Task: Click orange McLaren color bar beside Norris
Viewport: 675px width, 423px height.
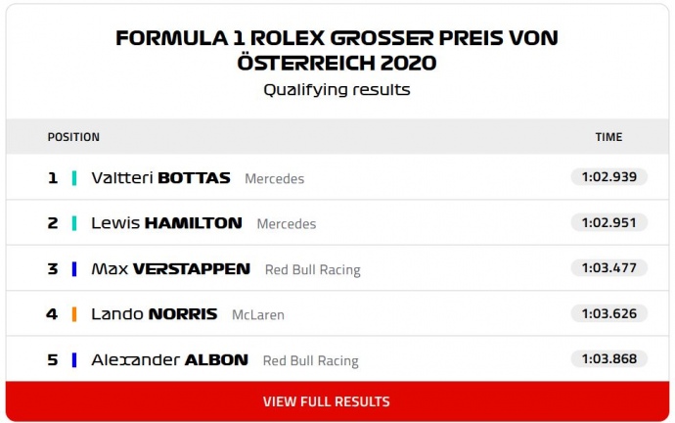Action: tap(74, 314)
